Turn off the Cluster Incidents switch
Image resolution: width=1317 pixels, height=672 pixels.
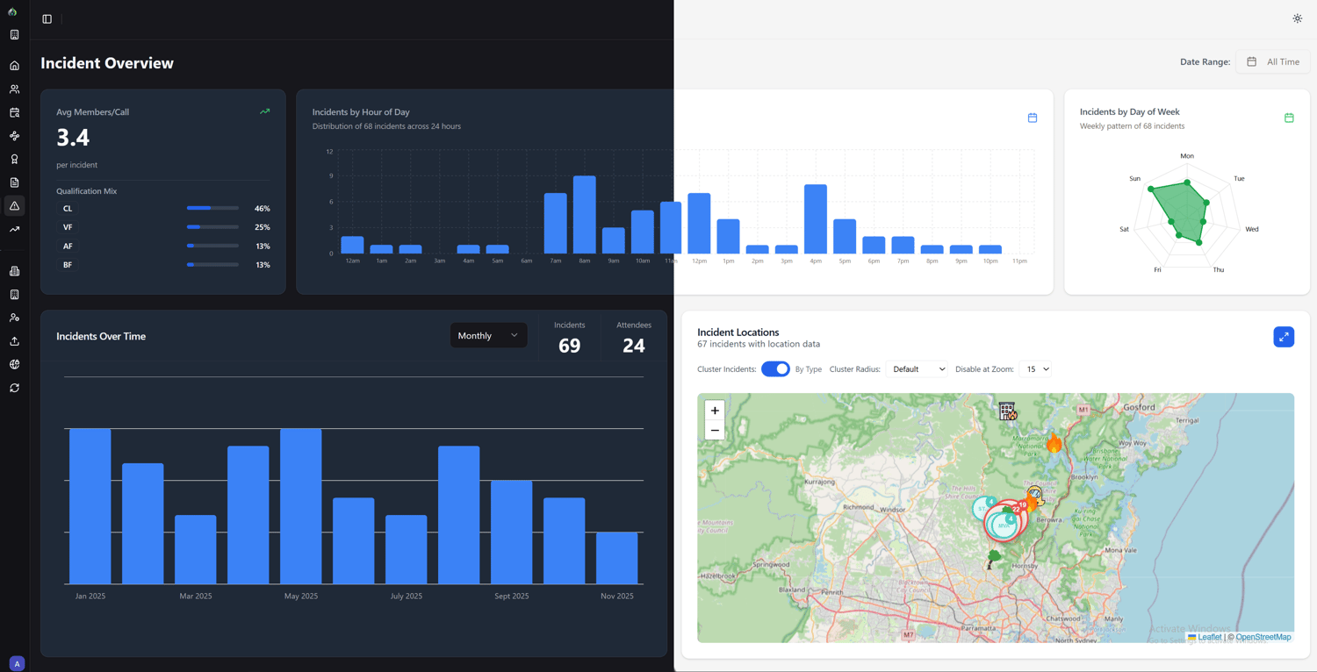click(775, 369)
